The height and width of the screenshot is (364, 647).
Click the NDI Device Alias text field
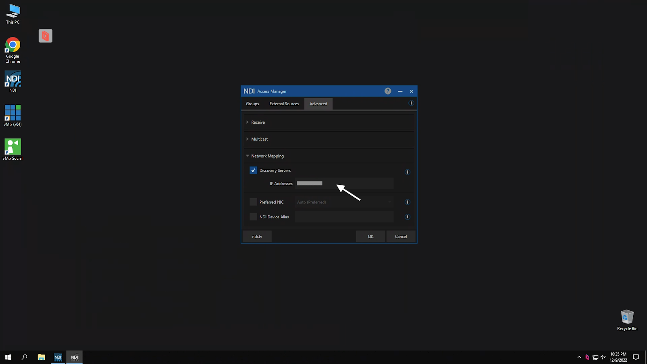click(344, 217)
